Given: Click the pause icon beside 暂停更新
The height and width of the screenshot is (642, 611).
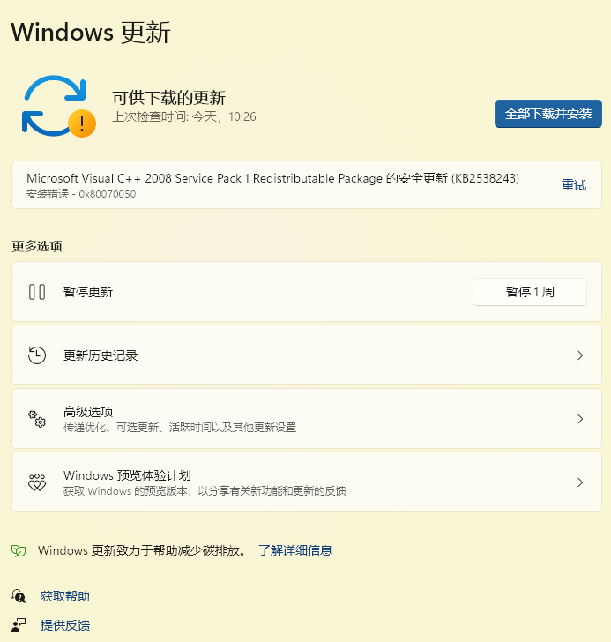Looking at the screenshot, I should click(37, 292).
